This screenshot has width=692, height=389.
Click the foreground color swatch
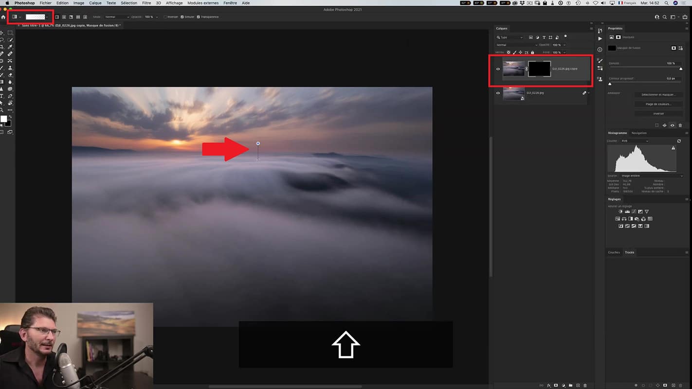[x=3, y=119]
